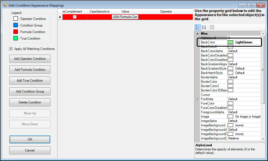Click the property grid scroll down arrow
Image resolution: width=268 pixels, height=161 pixels.
[263, 139]
